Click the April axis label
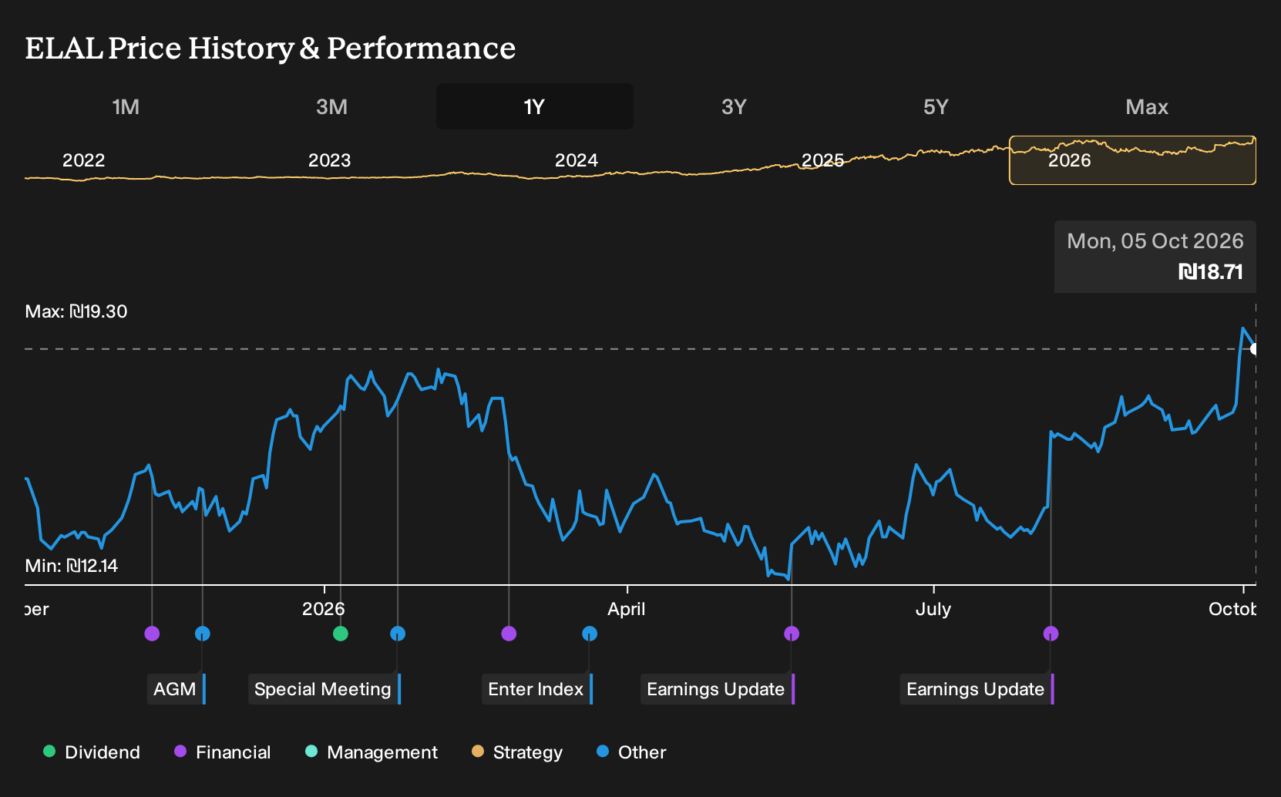 click(627, 609)
